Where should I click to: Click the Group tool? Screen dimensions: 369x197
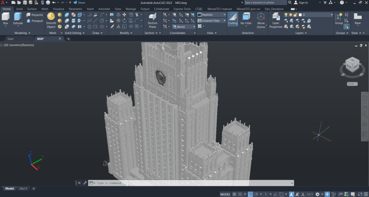(x=339, y=19)
